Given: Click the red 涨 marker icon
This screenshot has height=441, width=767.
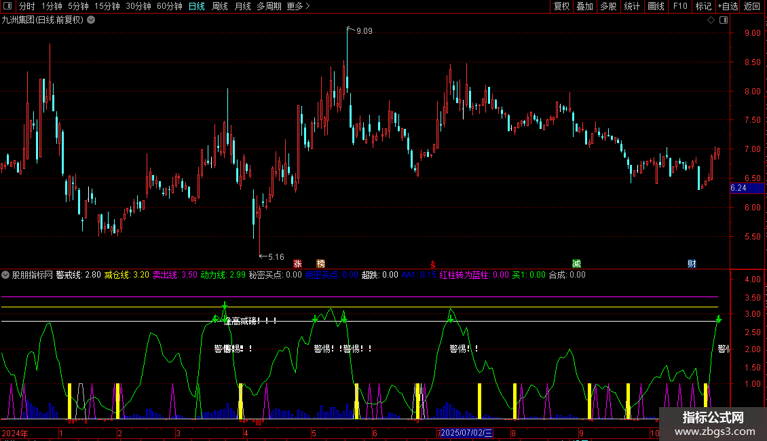Looking at the screenshot, I should pyautogui.click(x=297, y=263).
